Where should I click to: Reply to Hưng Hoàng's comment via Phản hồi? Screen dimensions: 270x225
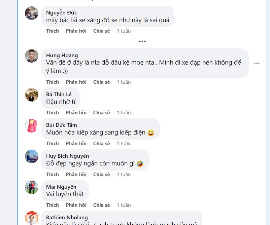76,82
